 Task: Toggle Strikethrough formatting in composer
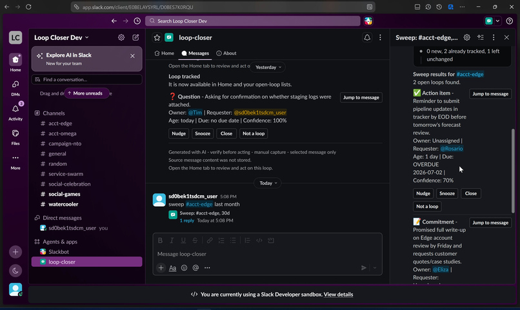[x=195, y=240]
